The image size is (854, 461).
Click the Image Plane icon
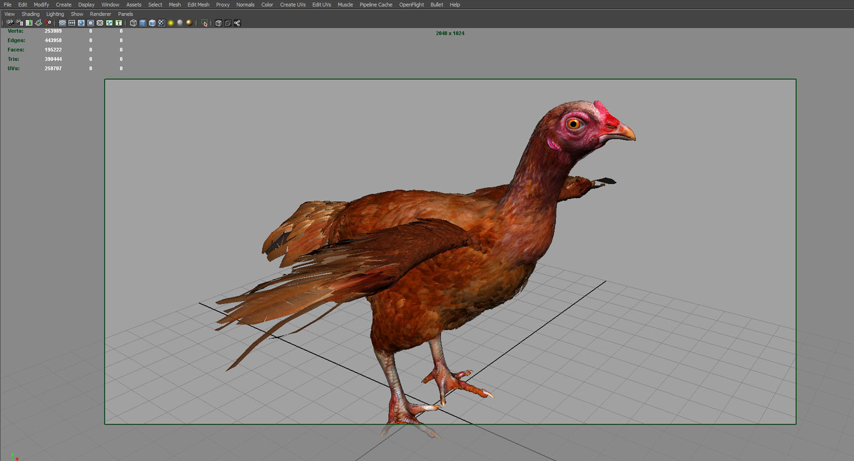38,23
